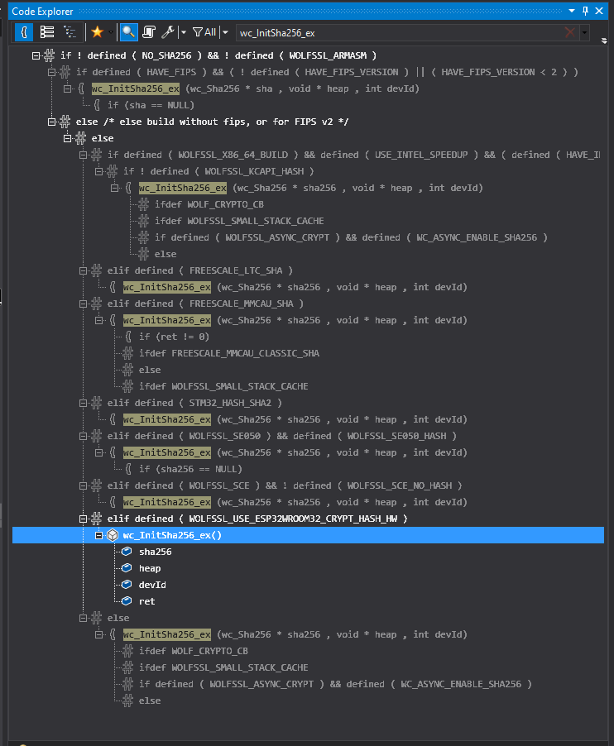Clear the search with the red X

pyautogui.click(x=570, y=32)
